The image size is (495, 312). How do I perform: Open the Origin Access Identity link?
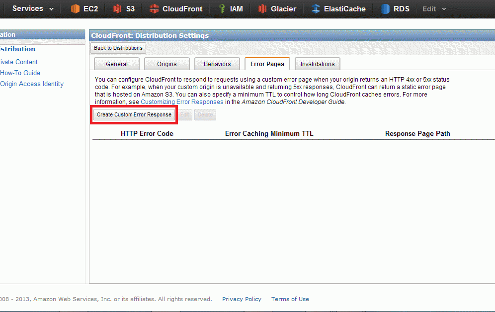tap(32, 84)
